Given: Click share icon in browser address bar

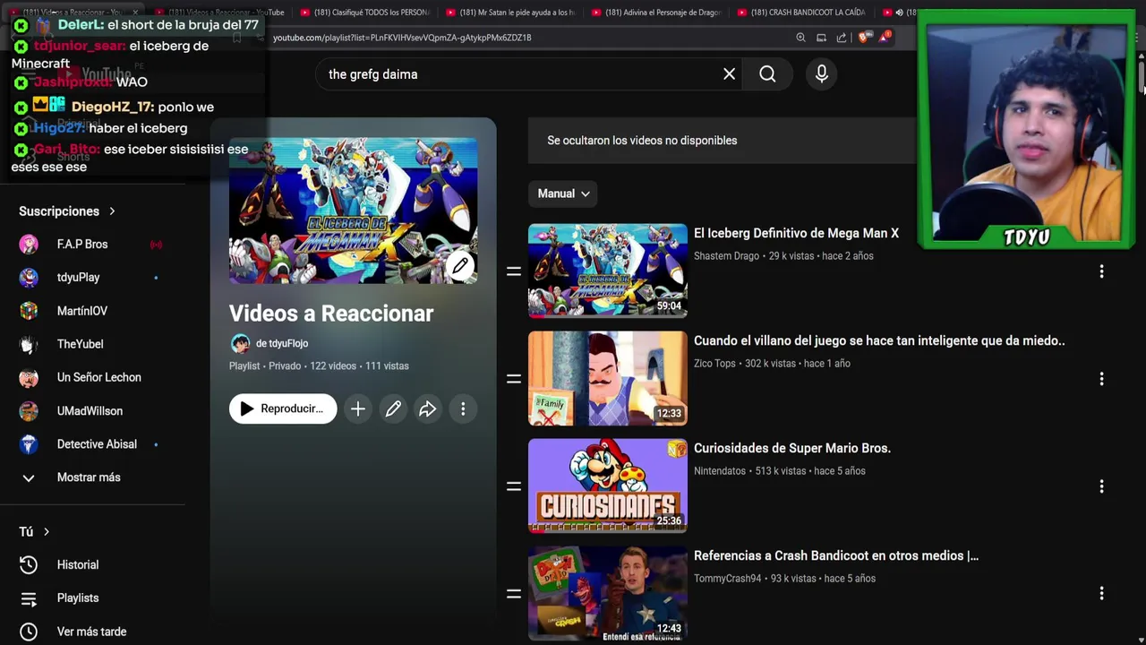Looking at the screenshot, I should coord(842,38).
